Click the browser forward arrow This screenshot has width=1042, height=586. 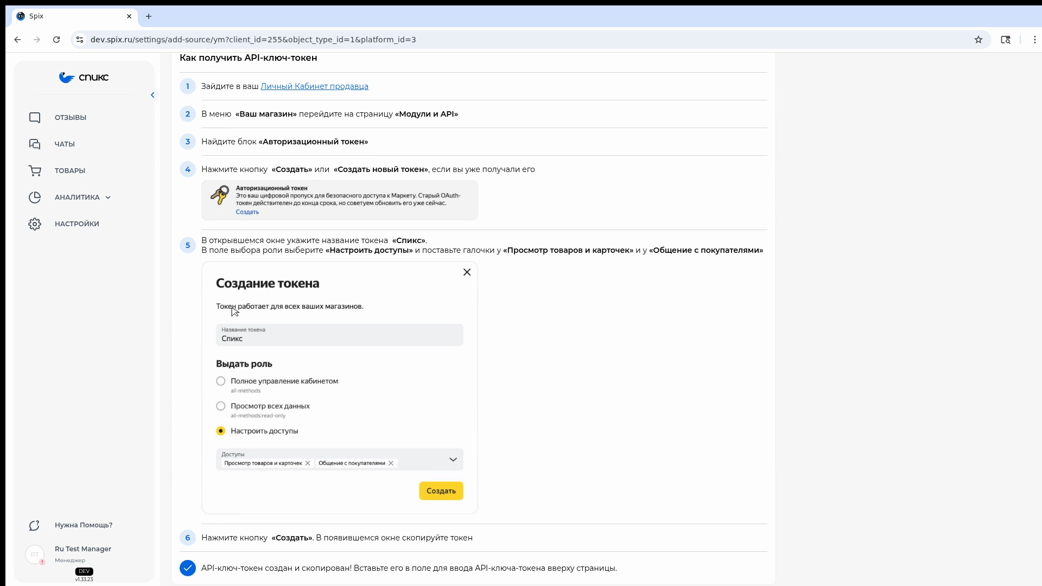(x=37, y=40)
